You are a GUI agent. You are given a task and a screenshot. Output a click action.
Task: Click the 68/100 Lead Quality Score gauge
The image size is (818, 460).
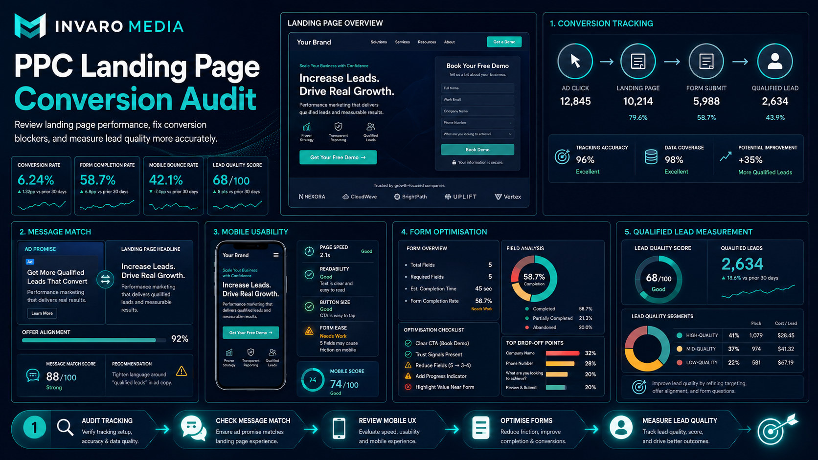tap(658, 280)
